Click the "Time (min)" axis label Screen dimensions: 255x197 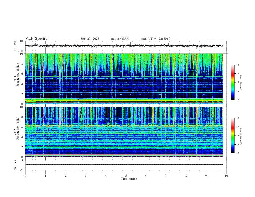tap(129, 179)
